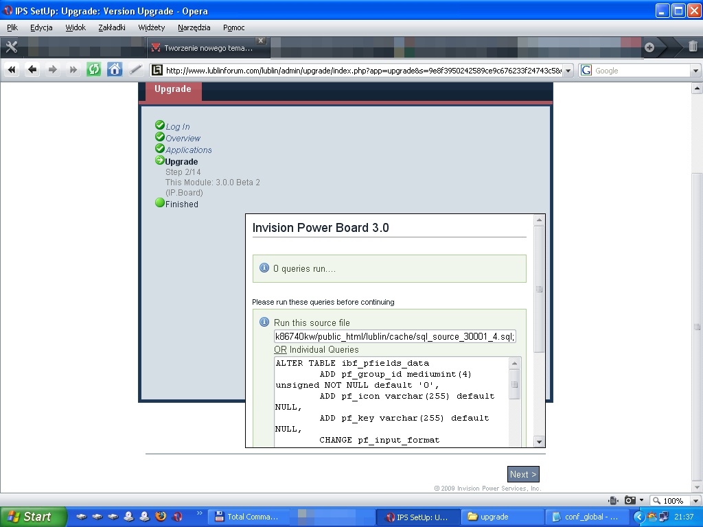Close the 'Tworzenie nowego tema…' tab
Screen dimensions: 703x527
[261, 40]
